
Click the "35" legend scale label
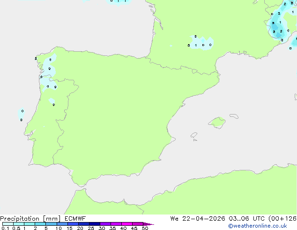click(112, 228)
